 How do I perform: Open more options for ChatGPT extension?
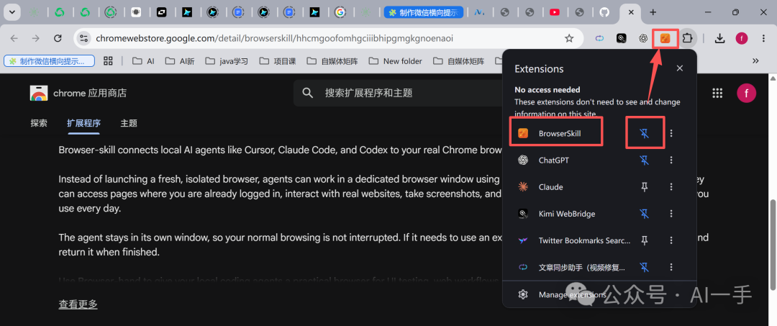click(x=671, y=160)
